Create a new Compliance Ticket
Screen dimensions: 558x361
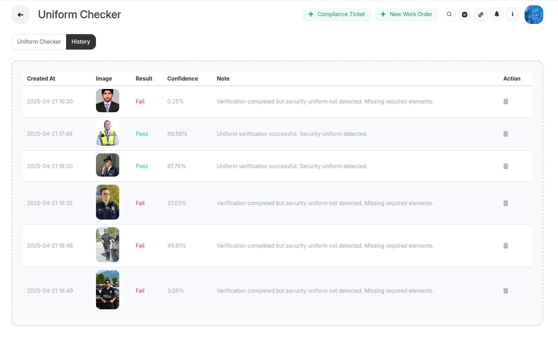click(336, 14)
